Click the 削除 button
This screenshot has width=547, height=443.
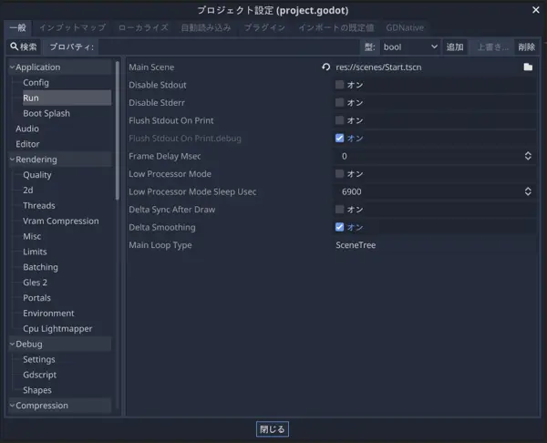pos(526,46)
